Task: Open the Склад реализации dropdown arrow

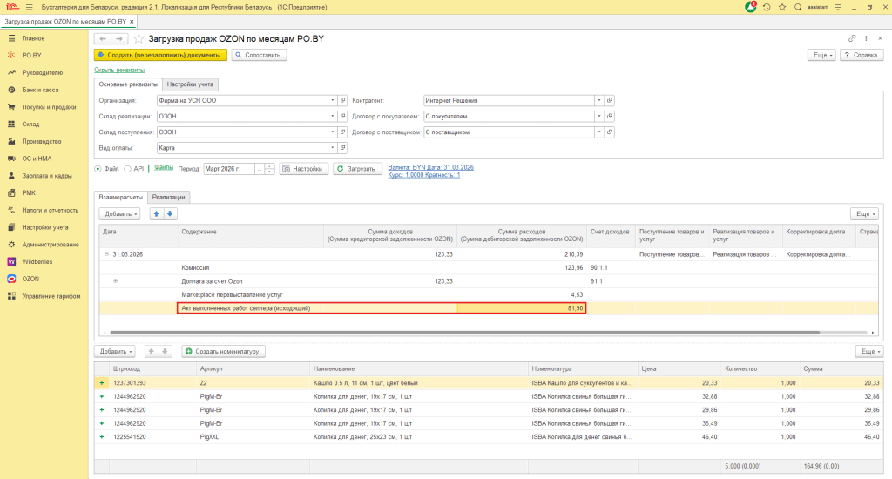Action: click(x=332, y=116)
